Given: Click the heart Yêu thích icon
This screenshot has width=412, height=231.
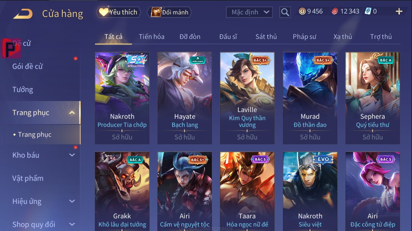Looking at the screenshot, I should pyautogui.click(x=103, y=12).
